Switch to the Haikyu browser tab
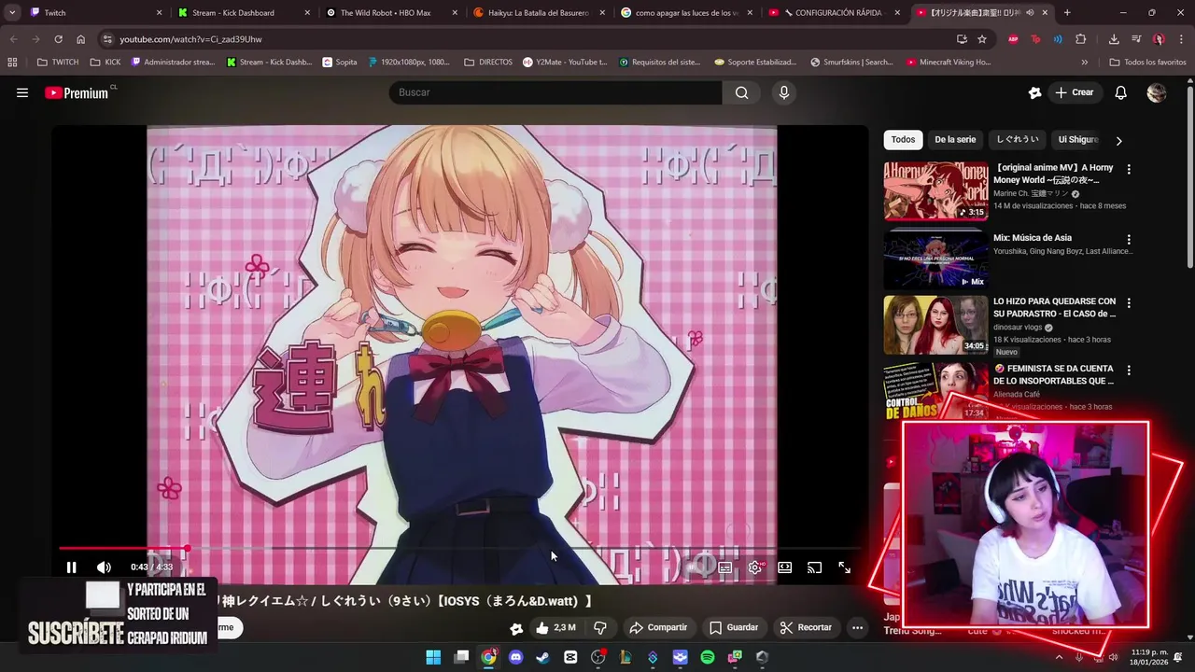This screenshot has height=672, width=1195. click(x=540, y=13)
